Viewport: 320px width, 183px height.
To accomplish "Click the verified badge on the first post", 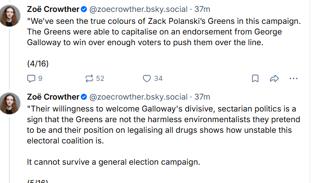I will (84, 8).
